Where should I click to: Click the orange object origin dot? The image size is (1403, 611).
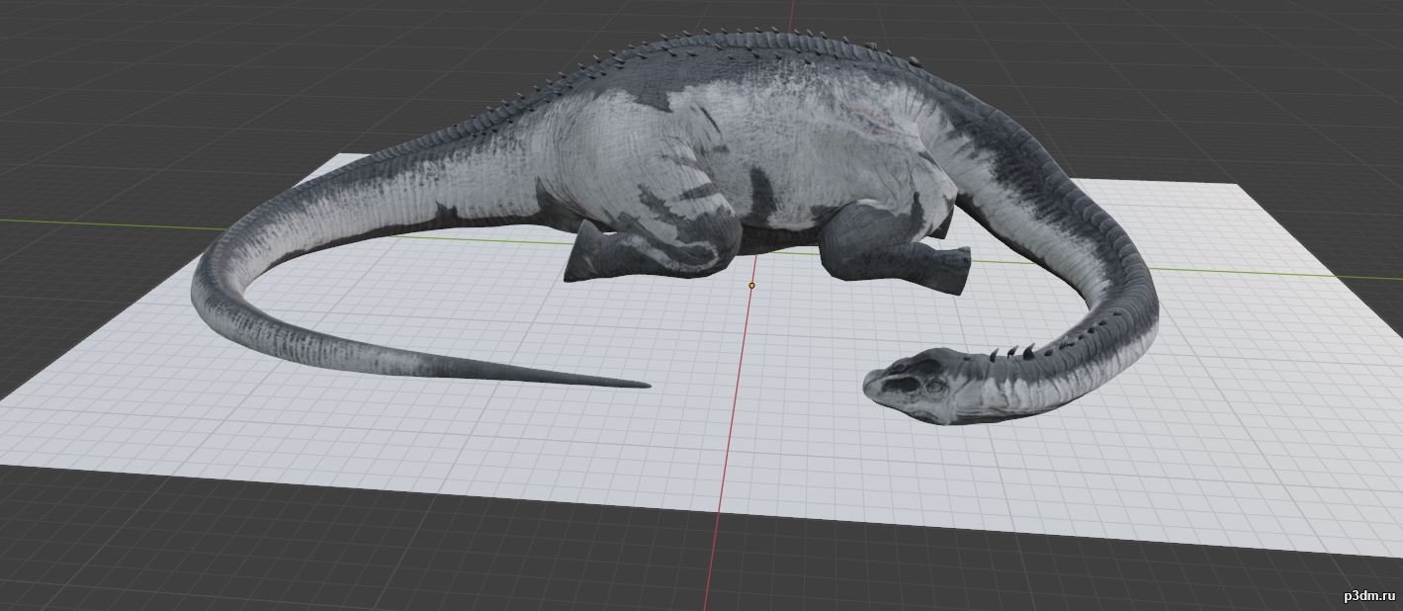coord(751,286)
